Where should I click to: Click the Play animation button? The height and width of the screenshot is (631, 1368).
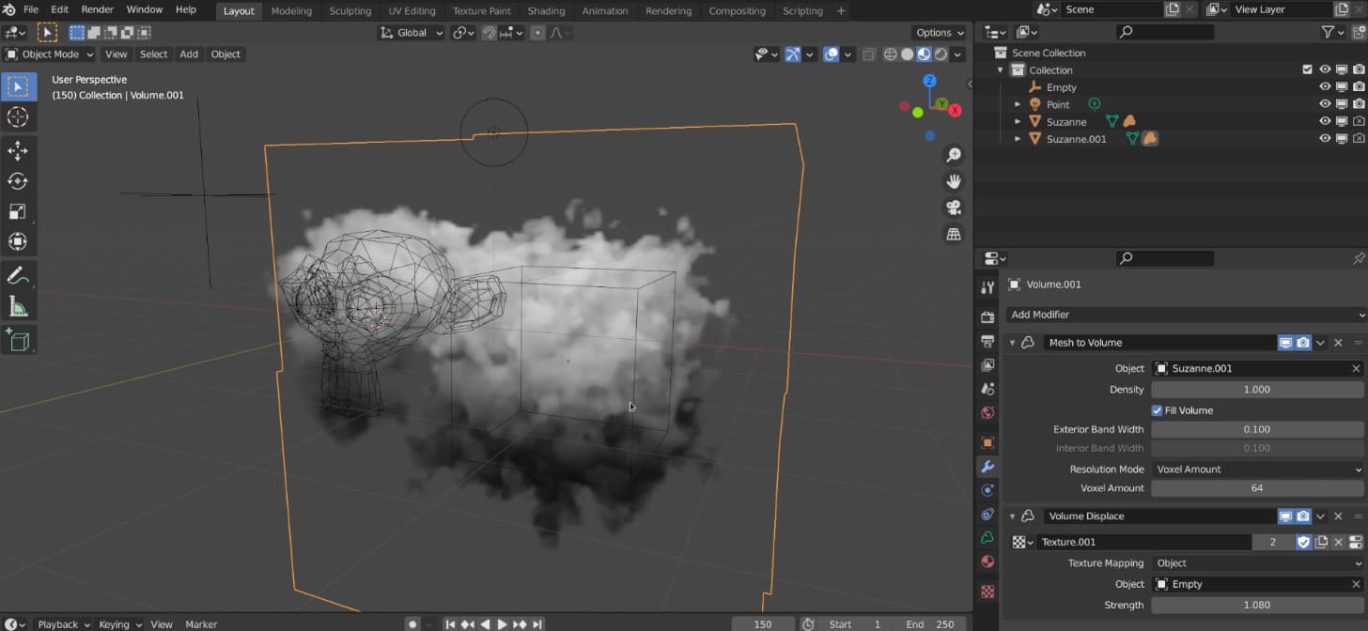click(502, 624)
